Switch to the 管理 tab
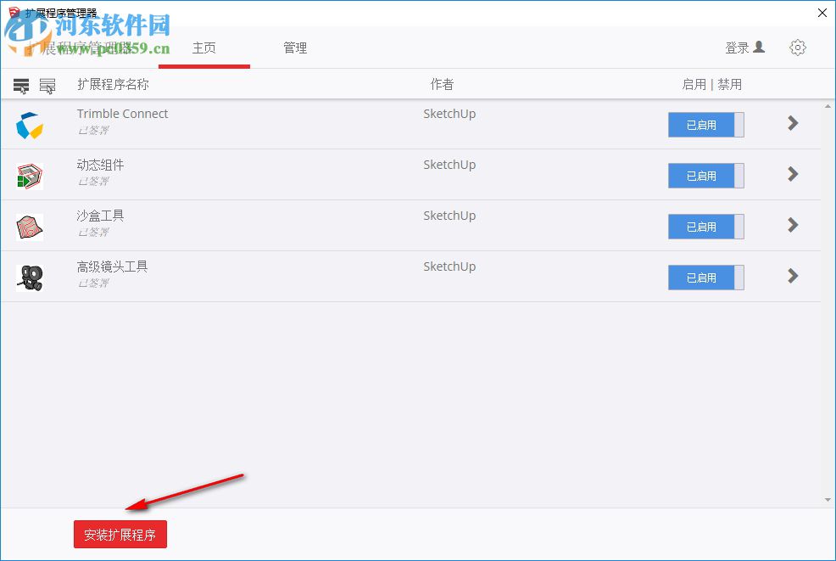The image size is (836, 561). [295, 48]
